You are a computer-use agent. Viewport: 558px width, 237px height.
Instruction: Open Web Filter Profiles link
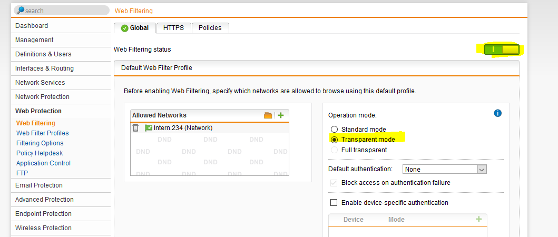click(42, 133)
